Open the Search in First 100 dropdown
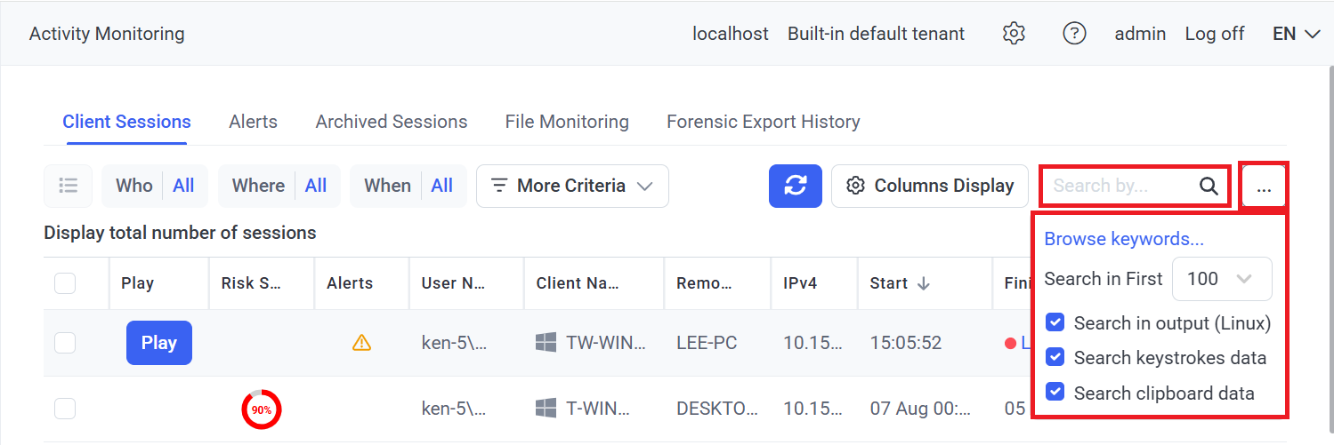Screen dimensions: 1334x445 click(x=1222, y=279)
